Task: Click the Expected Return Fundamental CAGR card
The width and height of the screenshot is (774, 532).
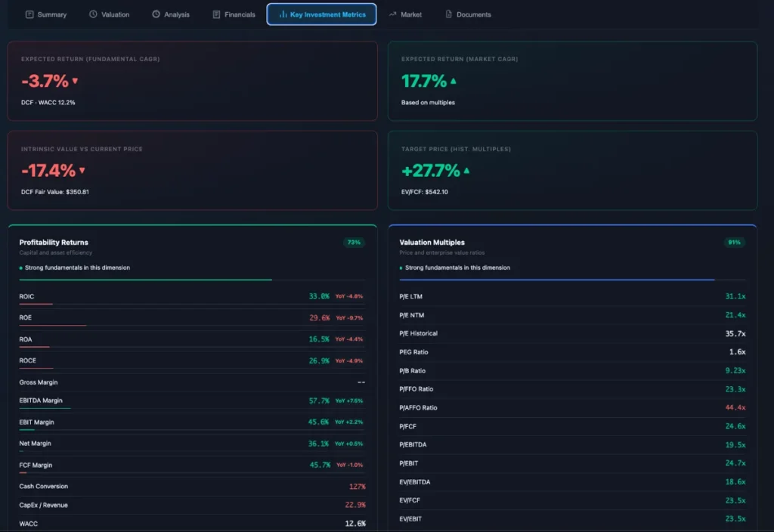Action: pos(193,81)
